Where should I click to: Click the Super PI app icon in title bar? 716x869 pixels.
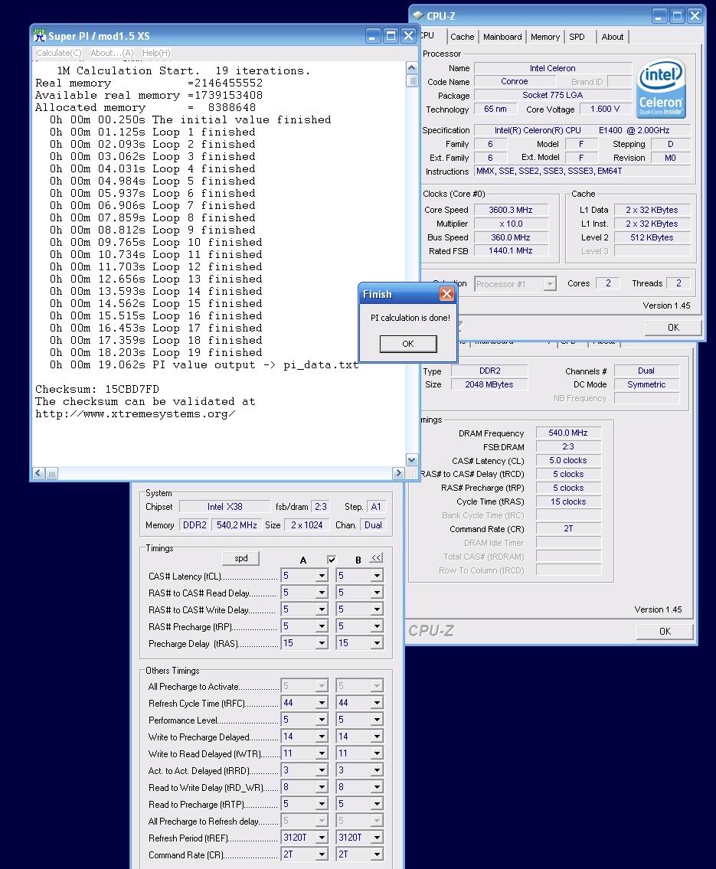click(x=39, y=35)
